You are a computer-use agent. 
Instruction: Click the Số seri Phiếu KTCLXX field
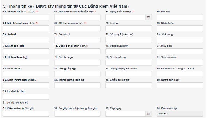pyautogui.click(x=26, y=17)
